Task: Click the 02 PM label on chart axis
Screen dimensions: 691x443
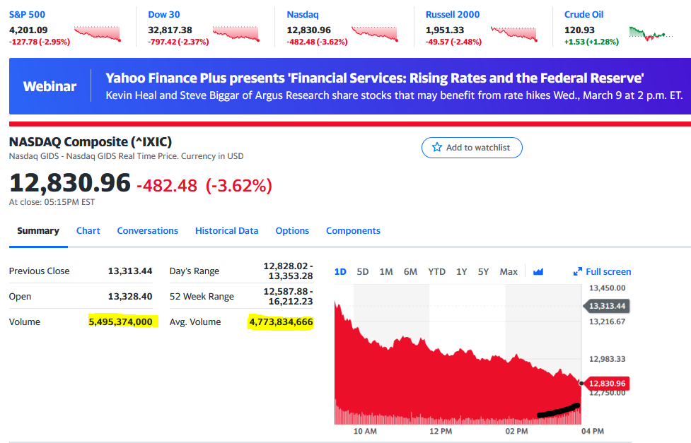Action: pos(516,431)
